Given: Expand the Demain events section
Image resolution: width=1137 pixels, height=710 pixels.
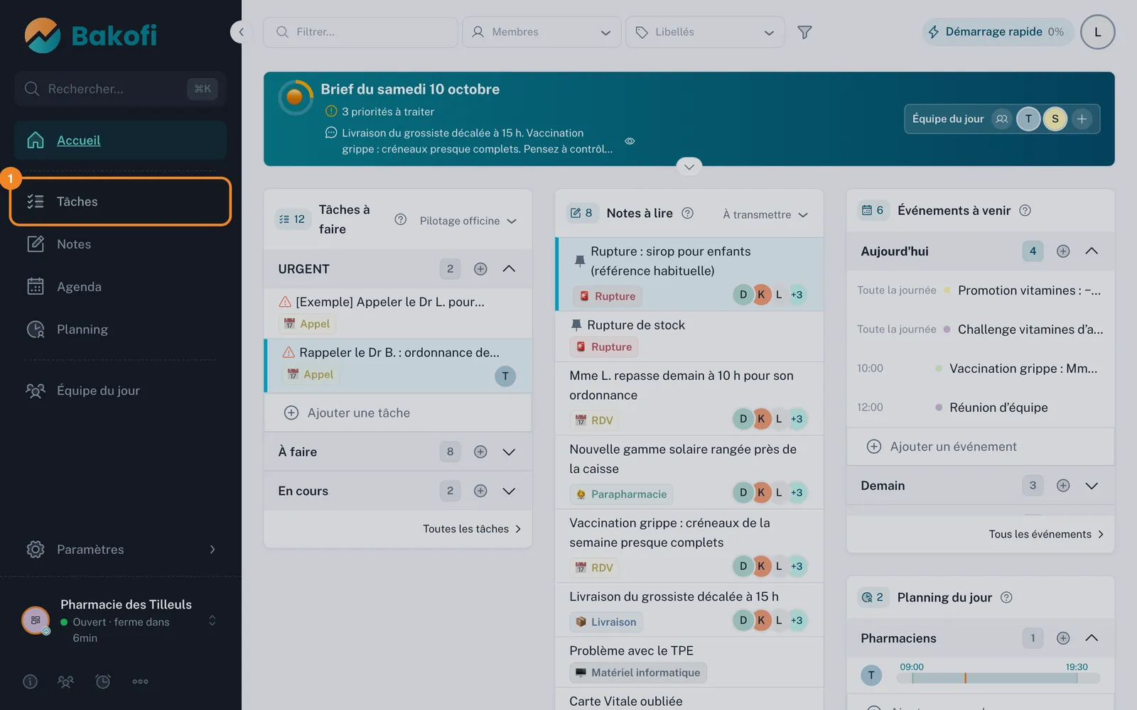Looking at the screenshot, I should (1092, 486).
